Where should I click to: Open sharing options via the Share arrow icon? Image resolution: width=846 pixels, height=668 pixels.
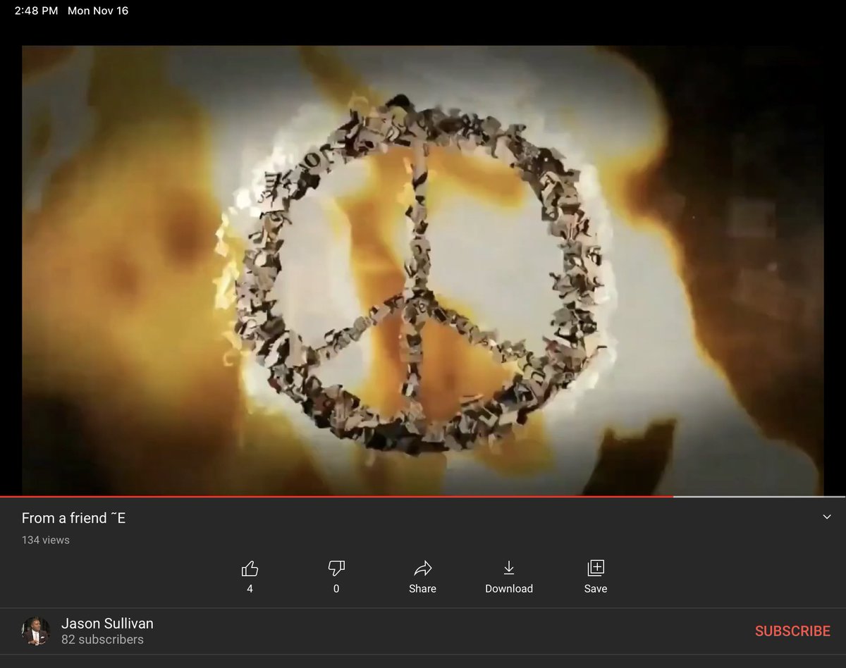coord(422,569)
